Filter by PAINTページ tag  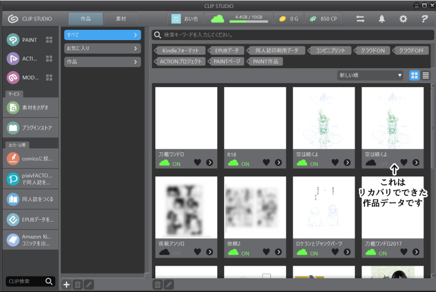point(226,61)
